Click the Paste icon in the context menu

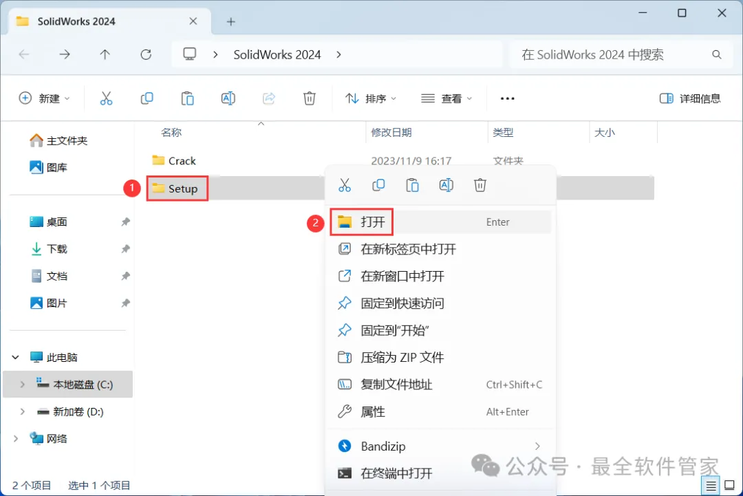[412, 185]
